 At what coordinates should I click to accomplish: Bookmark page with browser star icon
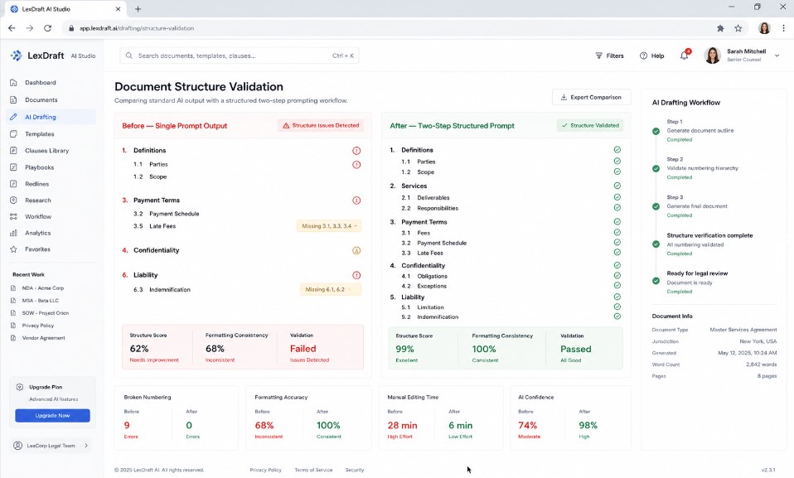coord(738,28)
